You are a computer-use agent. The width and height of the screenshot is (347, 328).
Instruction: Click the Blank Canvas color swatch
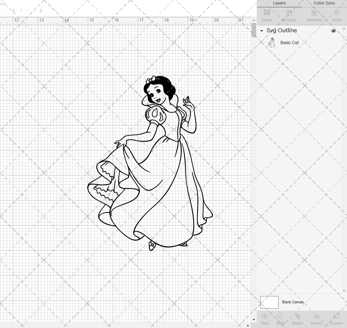click(x=269, y=302)
